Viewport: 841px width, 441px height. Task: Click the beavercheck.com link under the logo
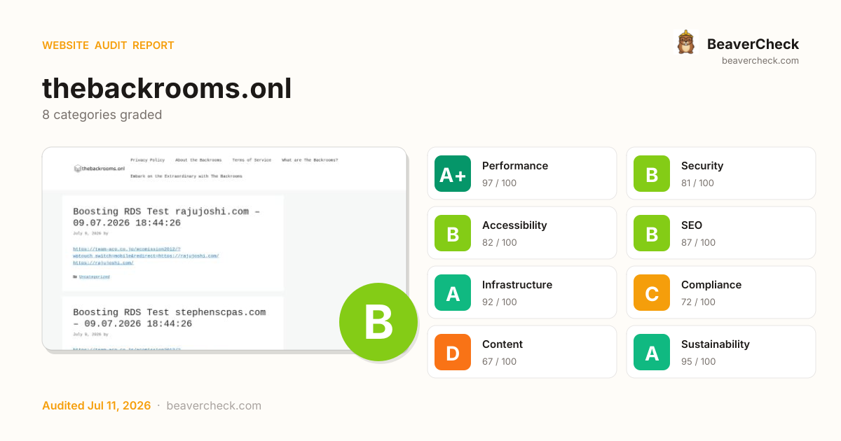coord(760,61)
